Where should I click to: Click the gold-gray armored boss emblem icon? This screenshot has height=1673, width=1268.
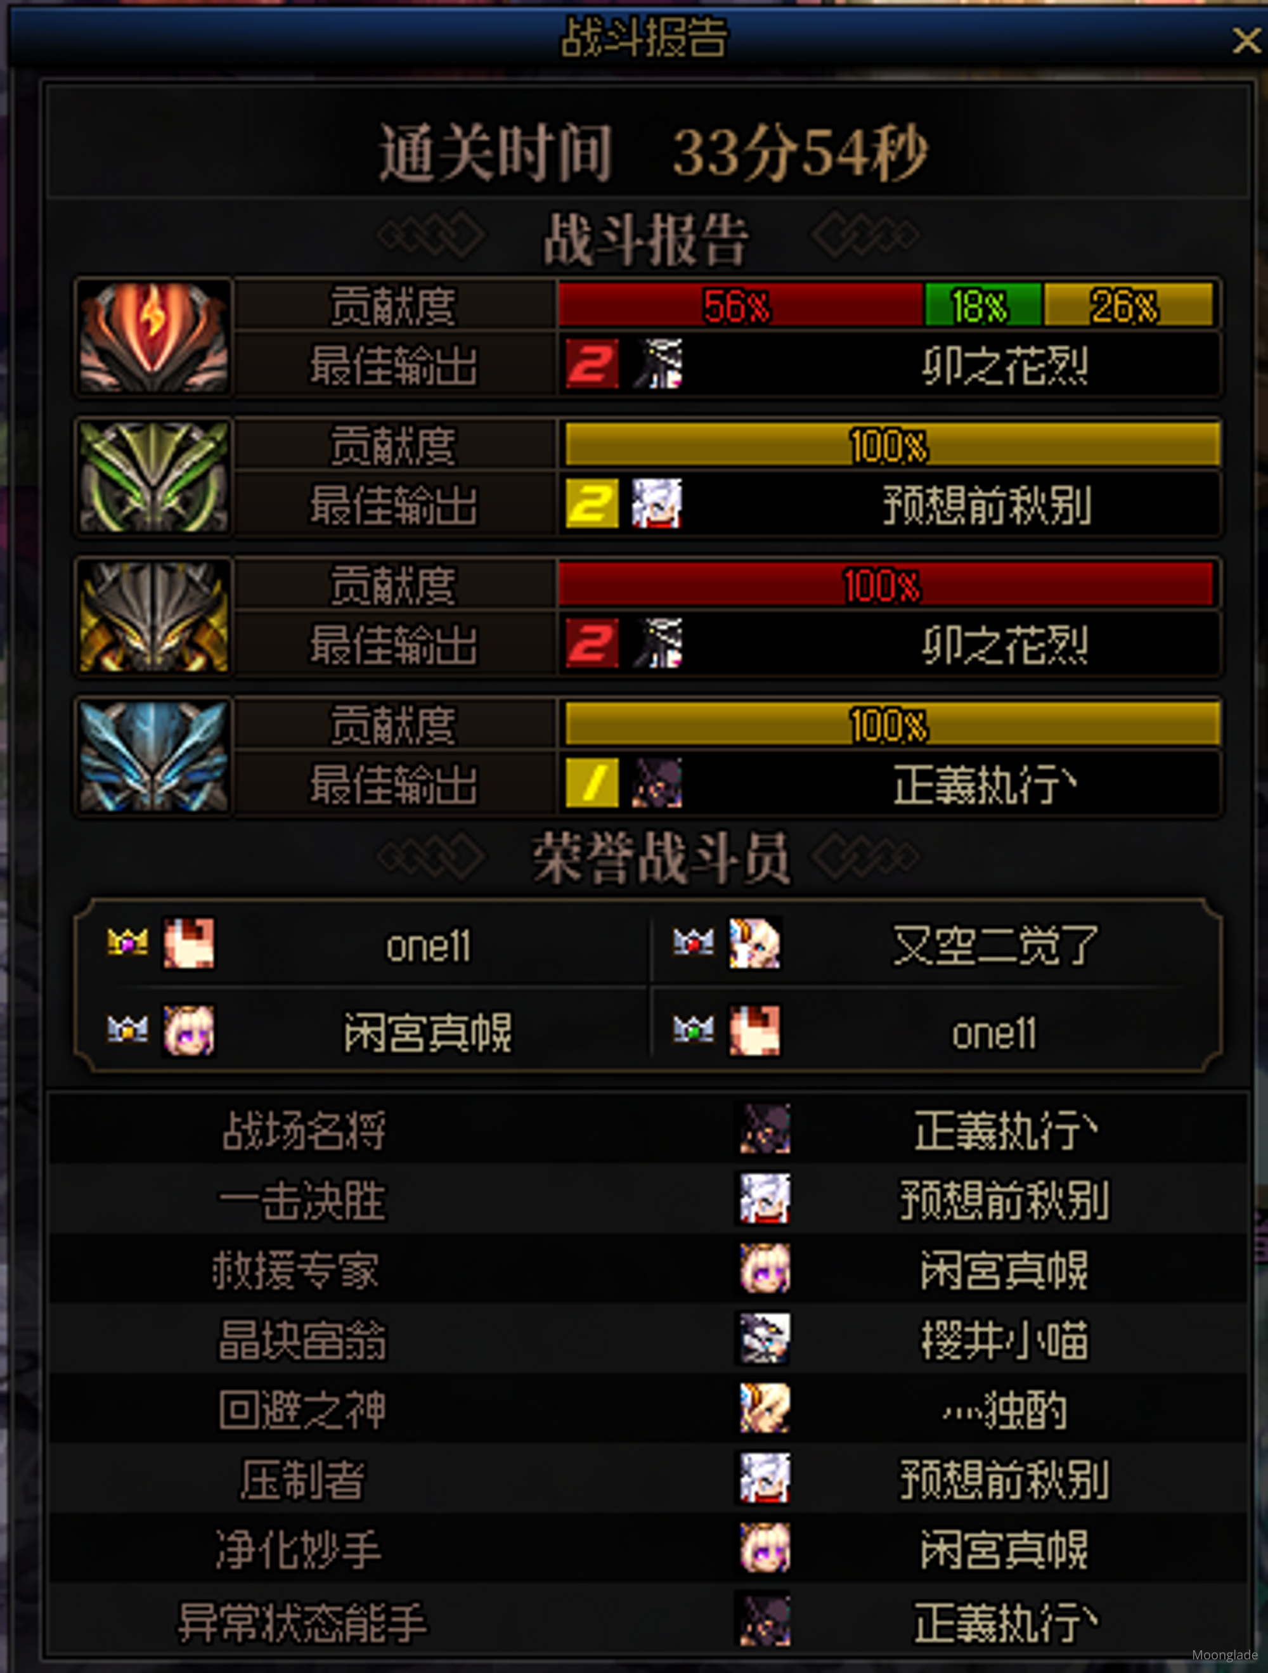click(x=153, y=616)
